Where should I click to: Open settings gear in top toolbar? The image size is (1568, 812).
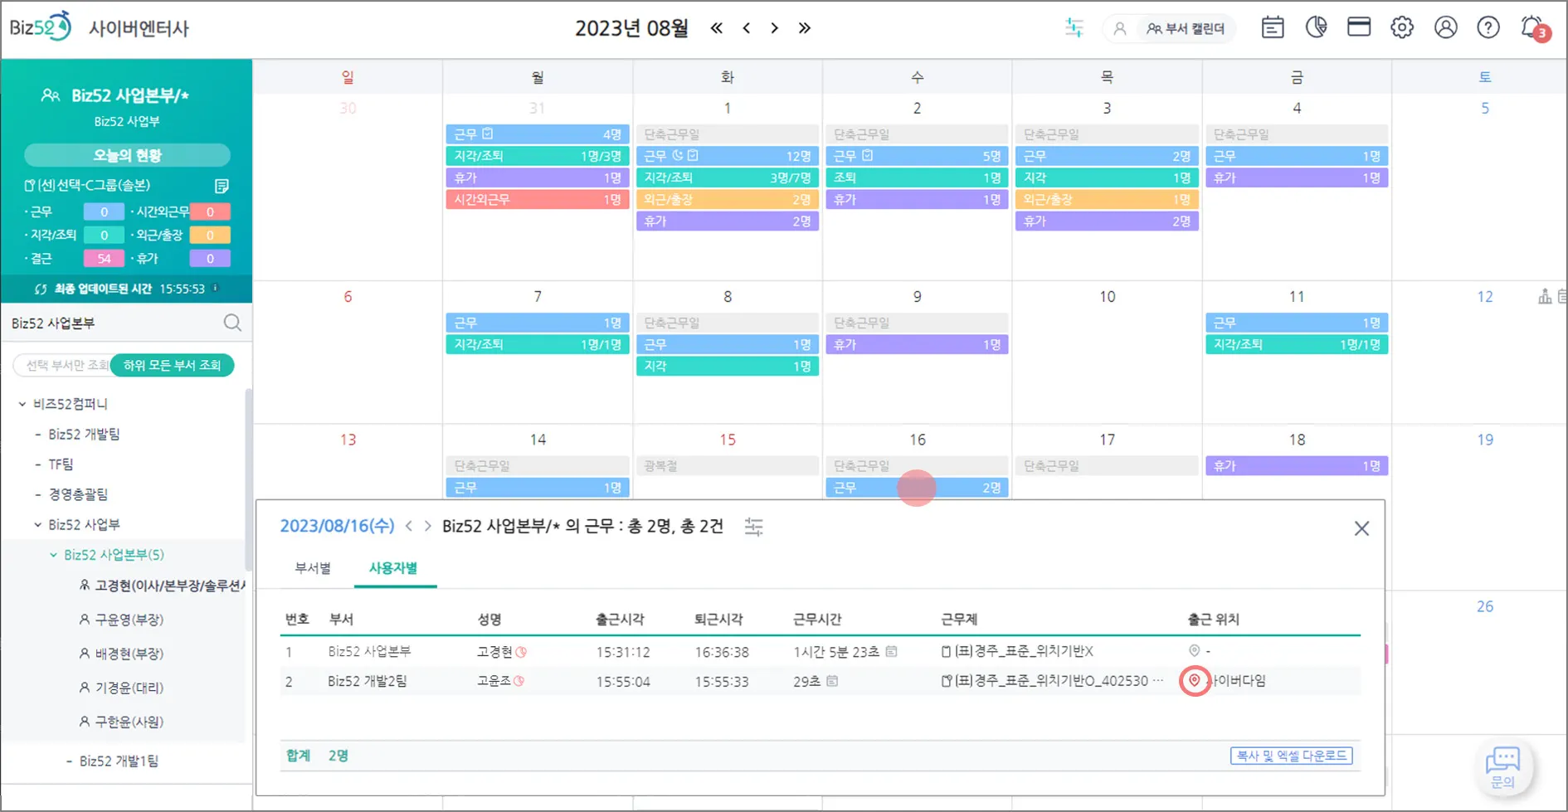pos(1402,28)
